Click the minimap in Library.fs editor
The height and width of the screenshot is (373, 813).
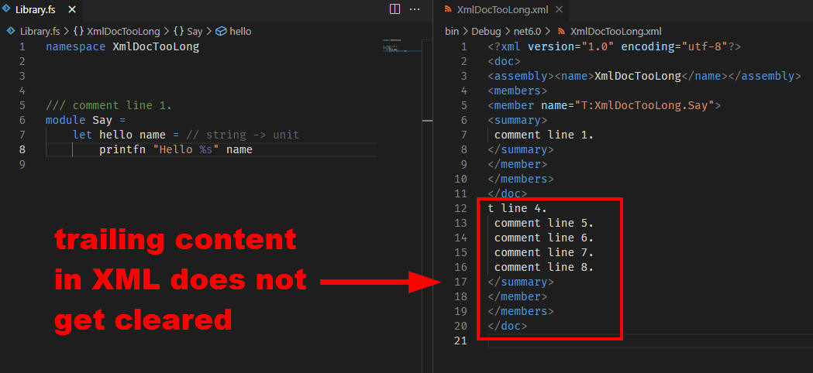[x=401, y=46]
